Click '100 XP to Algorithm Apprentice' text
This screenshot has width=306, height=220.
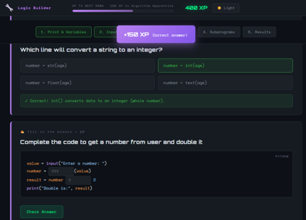pos(141,6)
